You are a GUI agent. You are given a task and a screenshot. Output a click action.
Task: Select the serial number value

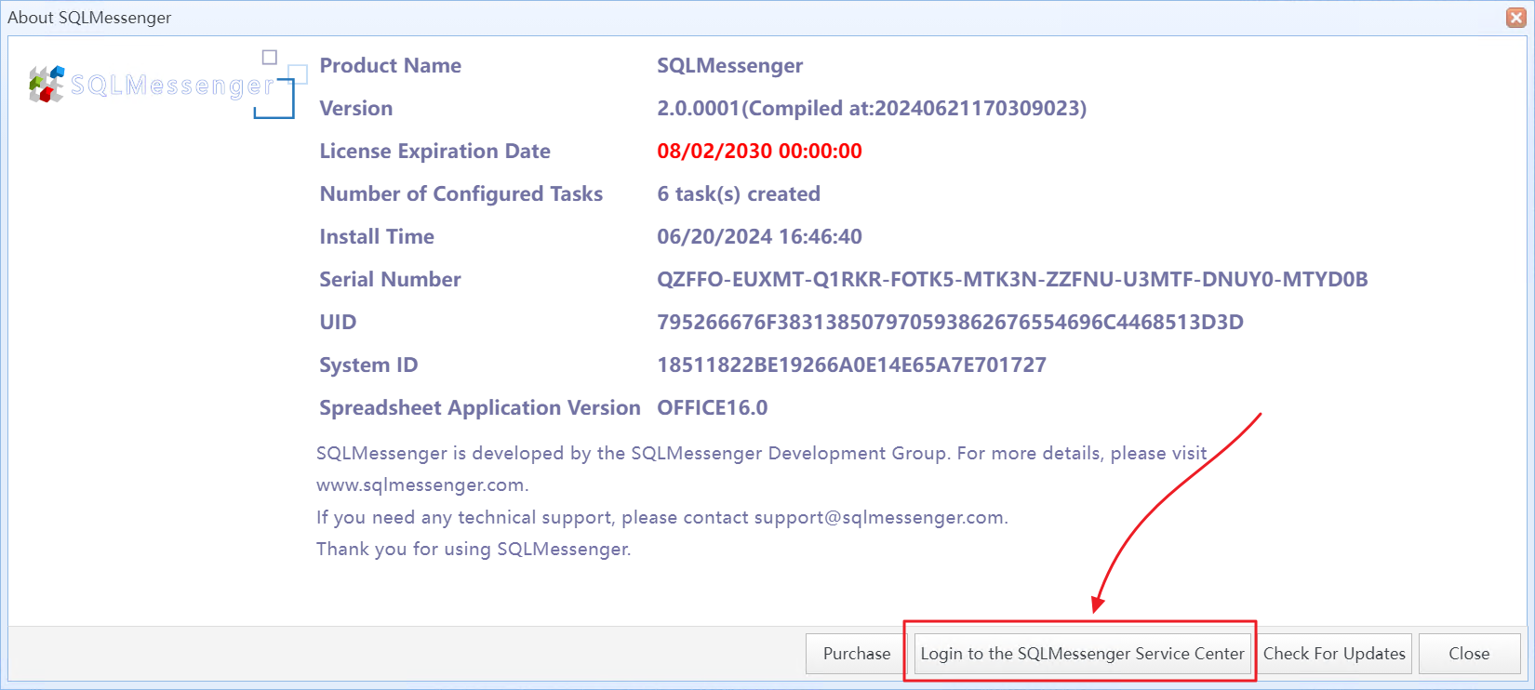(x=1012, y=279)
